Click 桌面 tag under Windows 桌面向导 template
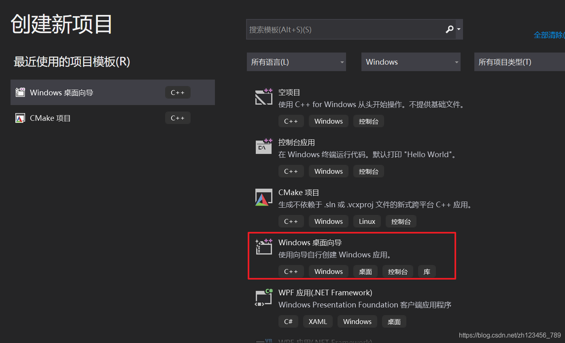Image resolution: width=565 pixels, height=343 pixels. coord(365,271)
